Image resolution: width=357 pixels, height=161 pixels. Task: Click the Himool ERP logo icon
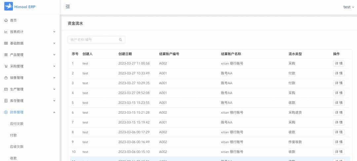9,6
